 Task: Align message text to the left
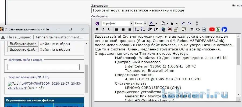point(117,29)
